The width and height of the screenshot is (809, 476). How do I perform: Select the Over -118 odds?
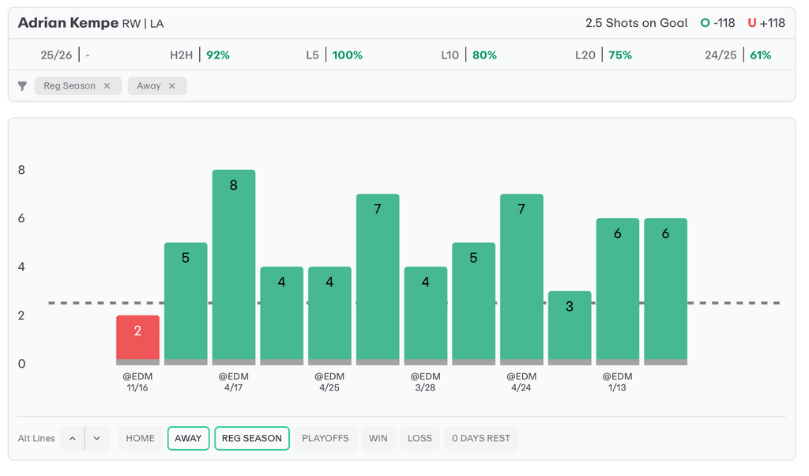[717, 23]
